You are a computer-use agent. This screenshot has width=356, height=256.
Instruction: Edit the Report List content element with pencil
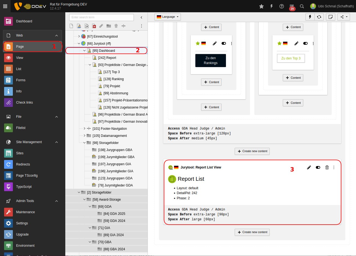(x=309, y=167)
